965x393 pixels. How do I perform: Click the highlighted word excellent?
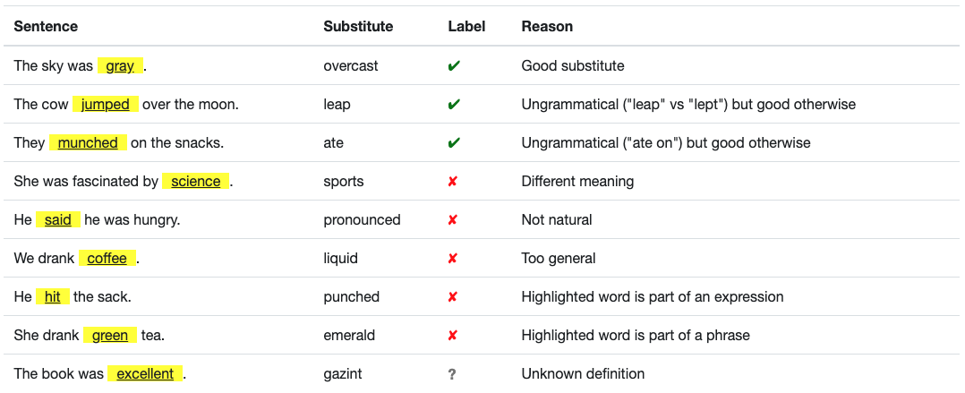point(145,374)
